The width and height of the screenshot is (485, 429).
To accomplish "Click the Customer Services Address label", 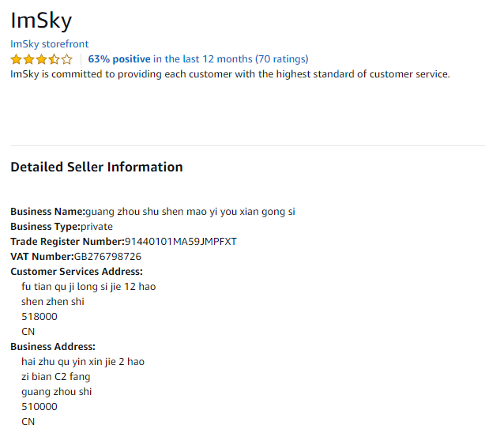I will pos(77,272).
